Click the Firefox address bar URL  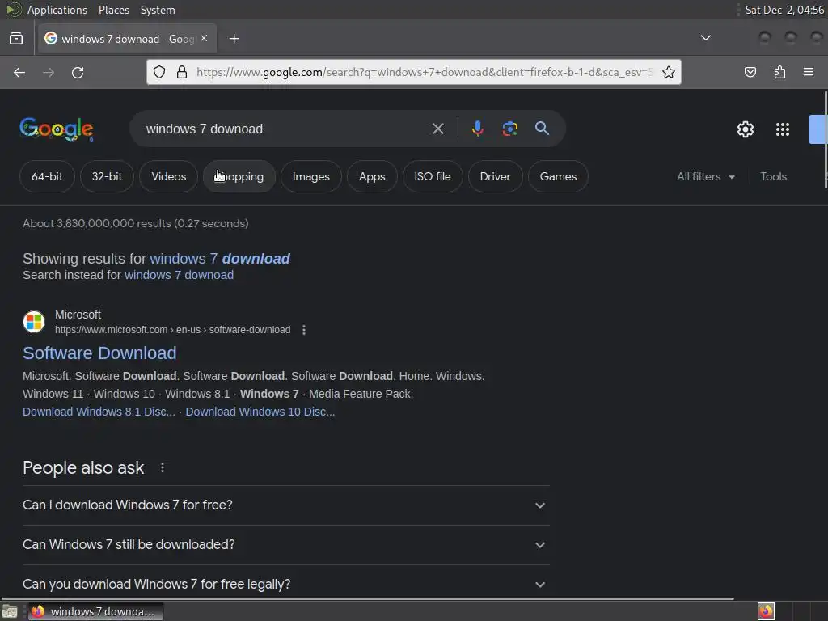(425, 72)
